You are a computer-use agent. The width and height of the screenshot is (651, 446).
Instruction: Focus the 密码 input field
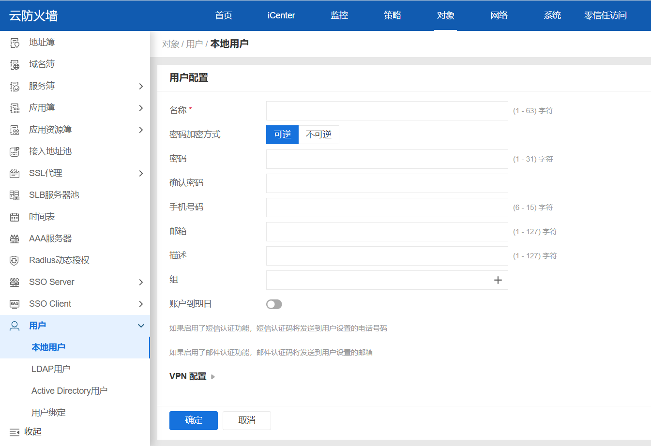pos(387,159)
